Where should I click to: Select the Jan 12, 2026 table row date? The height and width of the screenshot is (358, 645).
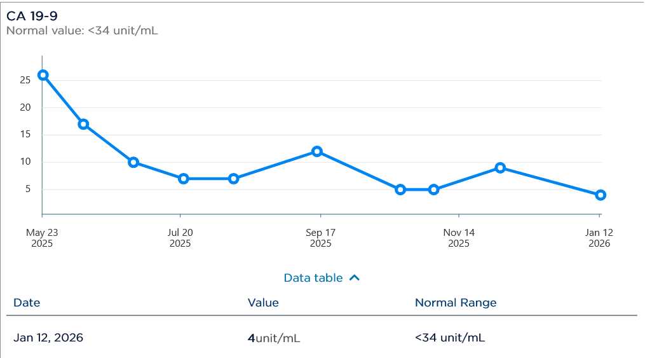tap(48, 338)
